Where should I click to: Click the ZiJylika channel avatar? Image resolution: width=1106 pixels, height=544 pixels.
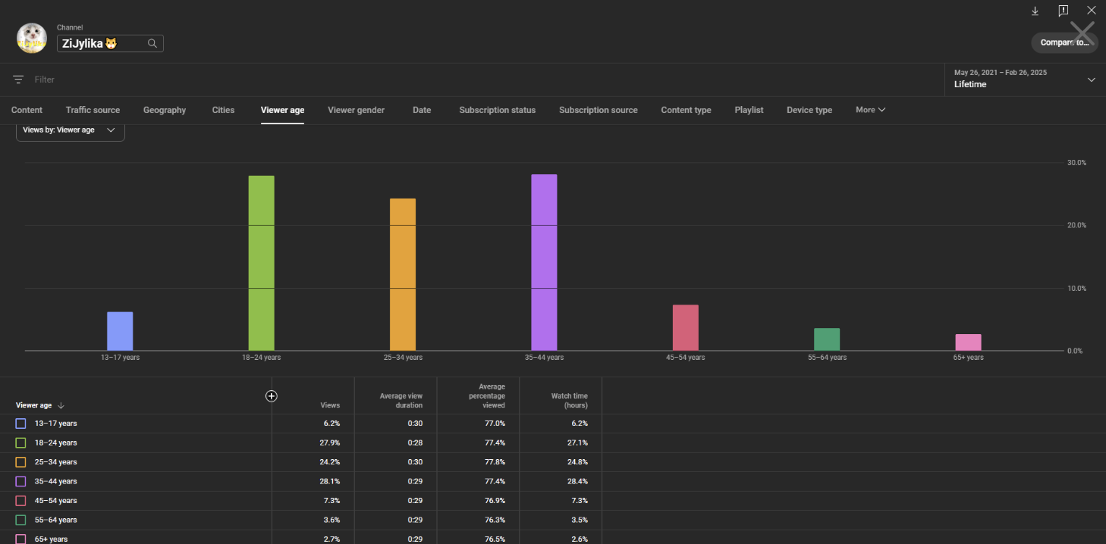32,38
